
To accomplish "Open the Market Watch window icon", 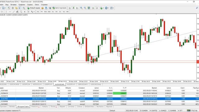I will tap(9, 8).
